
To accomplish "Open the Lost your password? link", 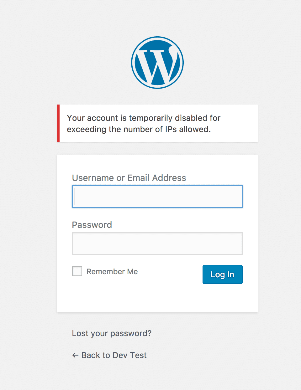I will pyautogui.click(x=112, y=333).
